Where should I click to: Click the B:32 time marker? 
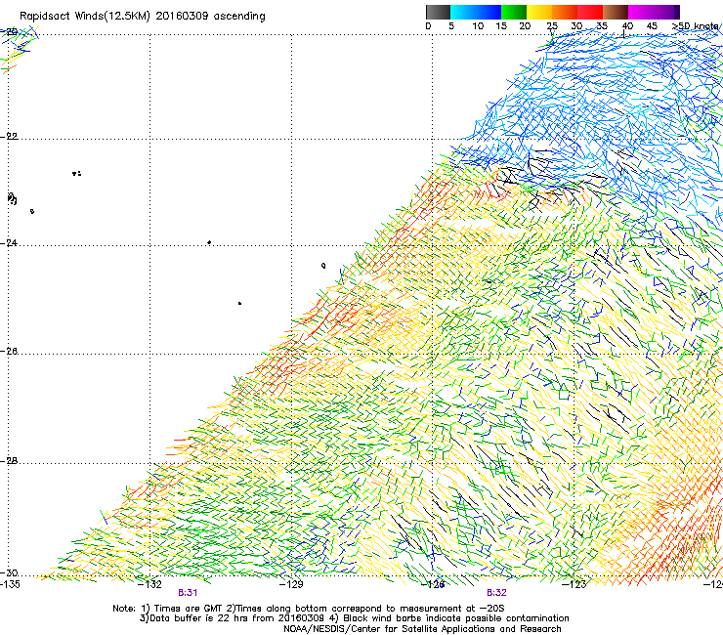pyautogui.click(x=496, y=593)
